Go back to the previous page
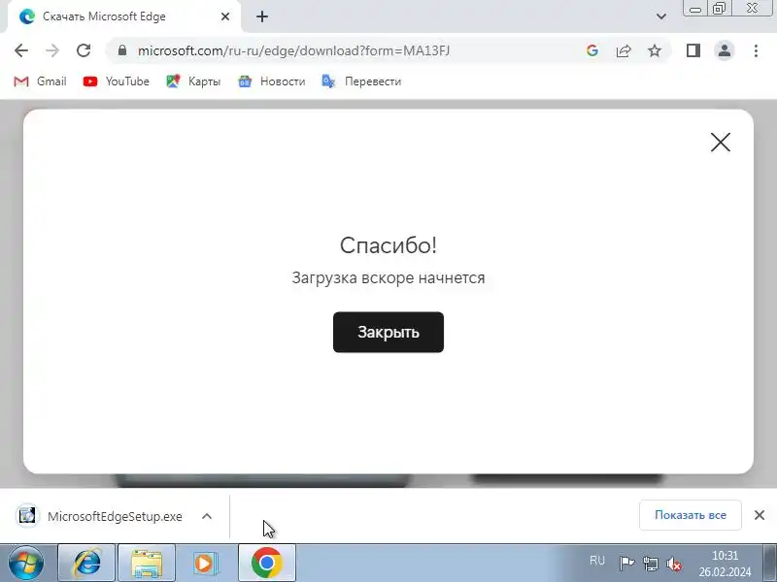Viewport: 777px width, 582px height. point(21,50)
